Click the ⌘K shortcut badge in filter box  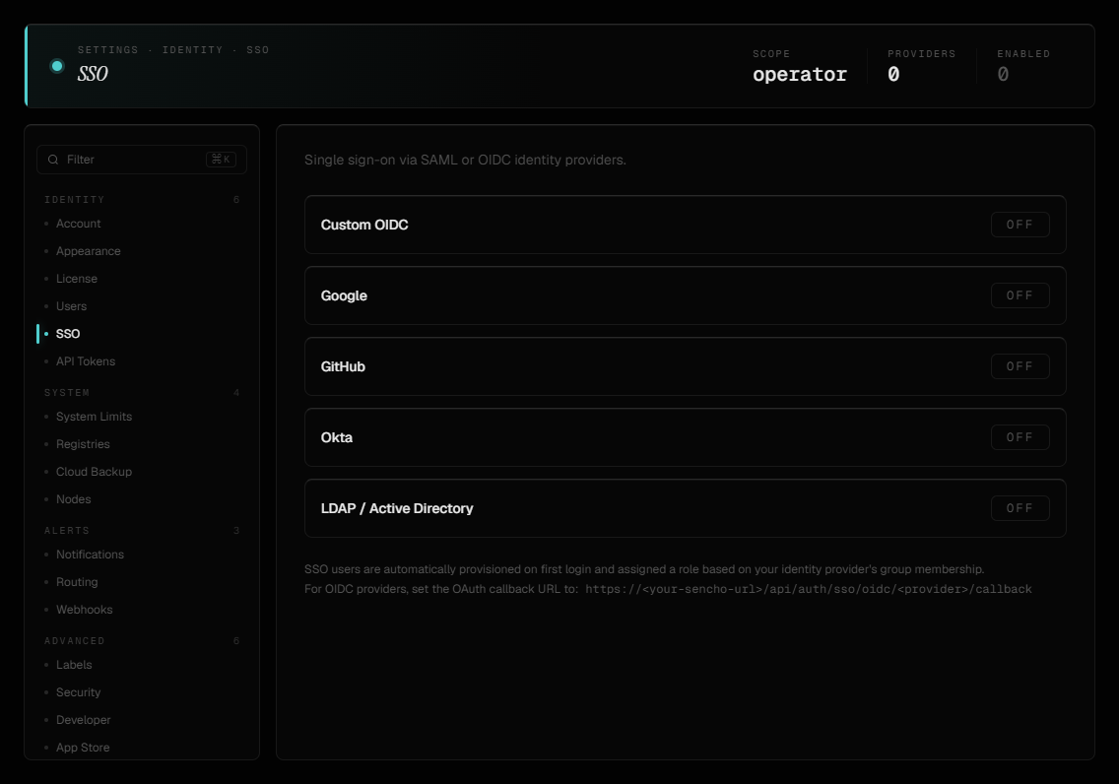222,160
